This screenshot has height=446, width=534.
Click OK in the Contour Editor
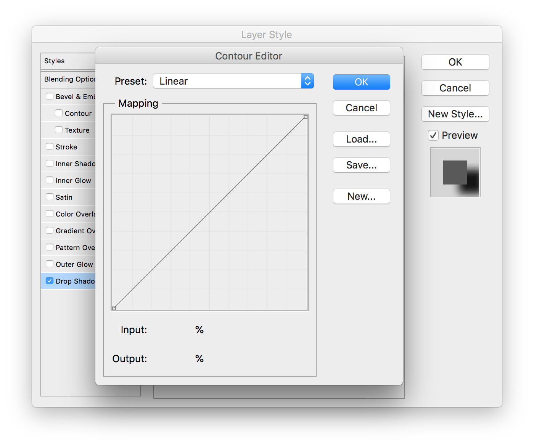tap(361, 82)
